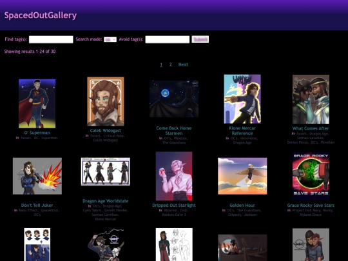Focus the Find tag(s) input field

[51, 39]
